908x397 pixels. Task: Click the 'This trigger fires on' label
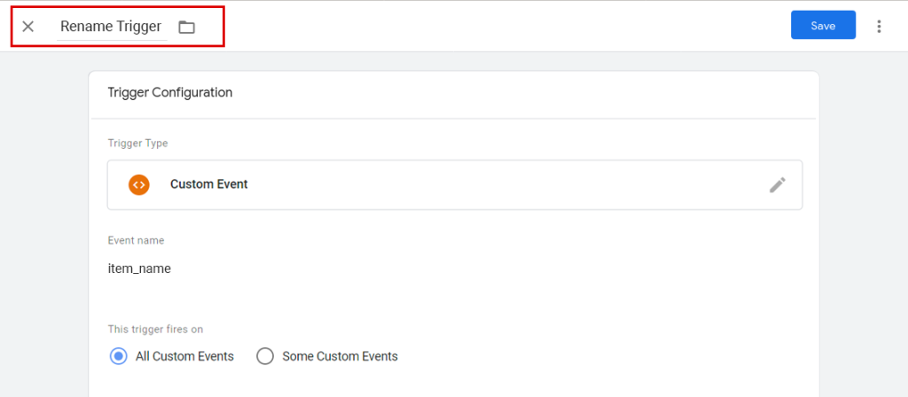pos(155,329)
